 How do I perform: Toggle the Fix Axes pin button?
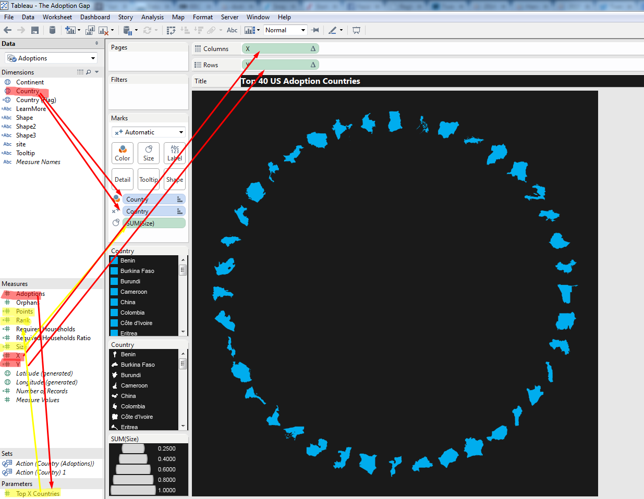coord(315,30)
